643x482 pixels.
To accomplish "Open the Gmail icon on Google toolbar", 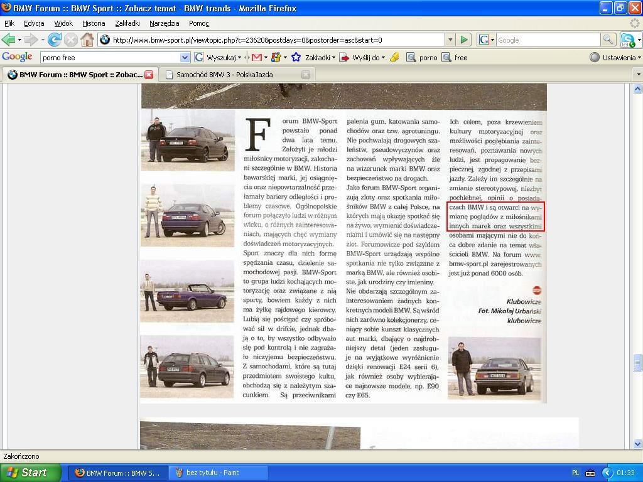I will 257,57.
